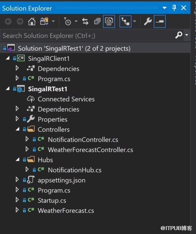Screen dimensions: 196x234
Task: Click the Forward navigation arrow in toolbar
Action: 20,22
